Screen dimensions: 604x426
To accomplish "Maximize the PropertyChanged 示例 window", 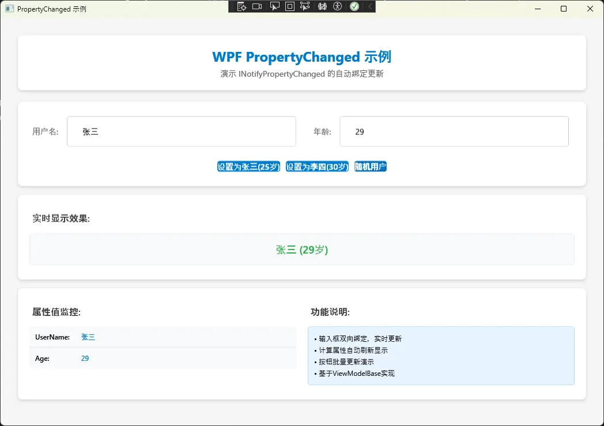I will click(x=564, y=9).
